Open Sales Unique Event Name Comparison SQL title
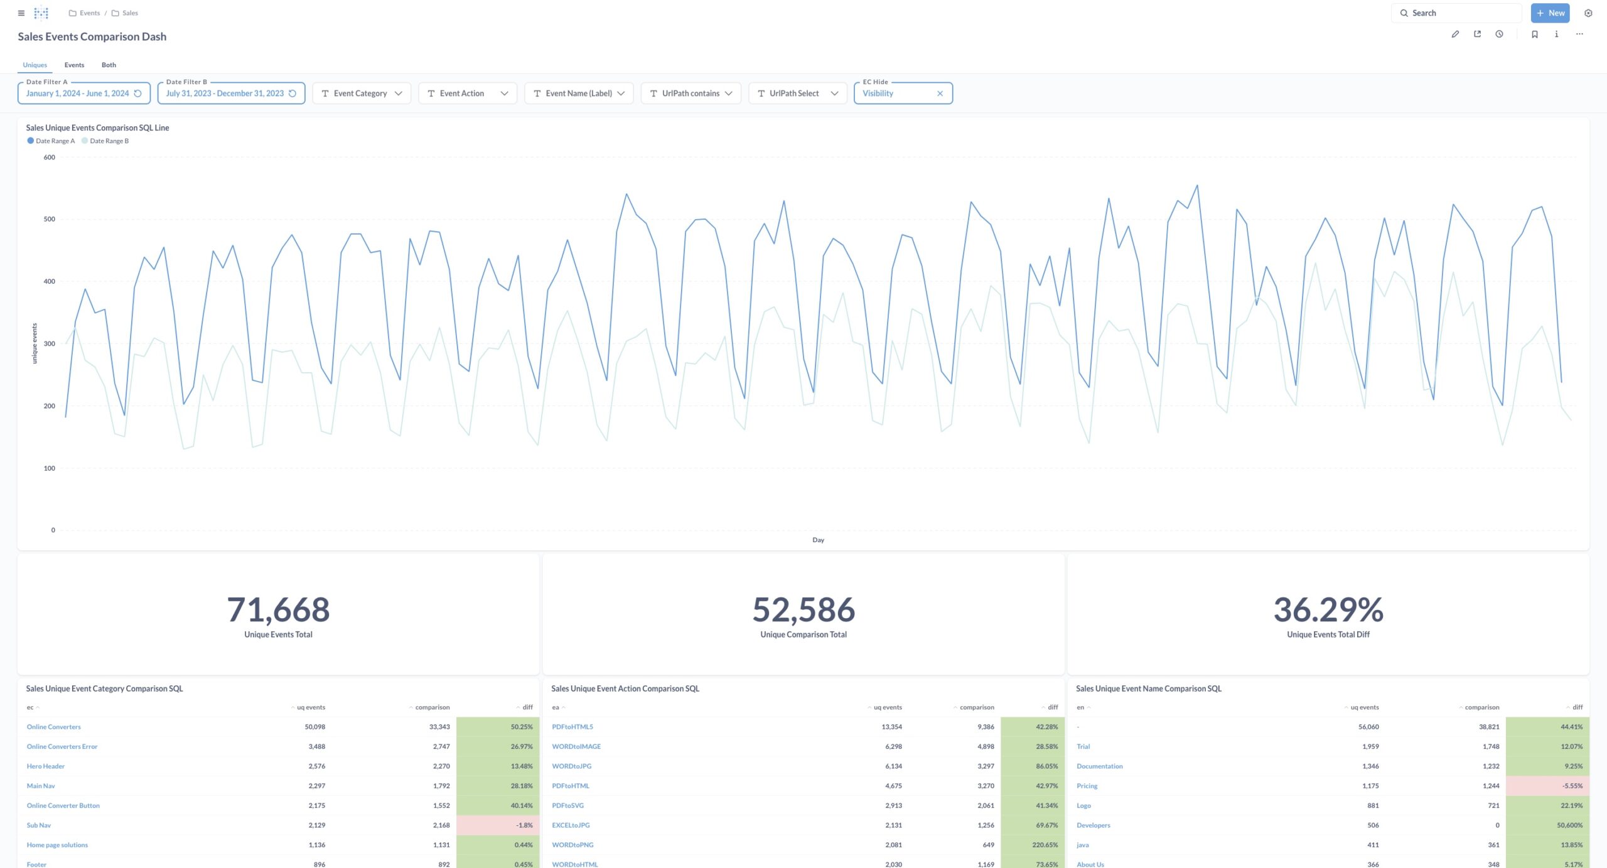Image resolution: width=1607 pixels, height=868 pixels. (x=1149, y=689)
